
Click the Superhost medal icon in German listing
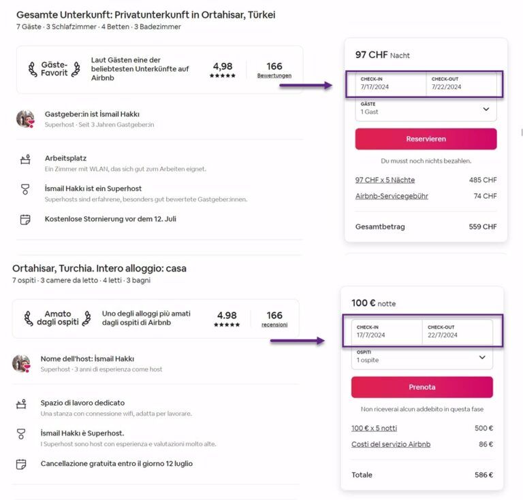(x=25, y=190)
